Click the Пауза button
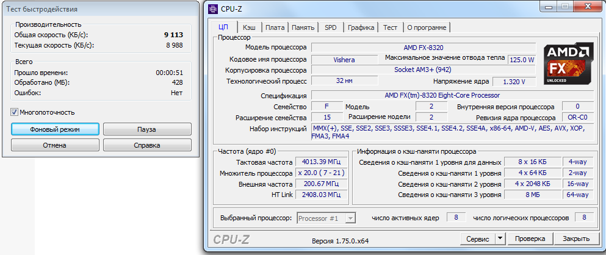This screenshot has height=255, width=606. (x=147, y=129)
